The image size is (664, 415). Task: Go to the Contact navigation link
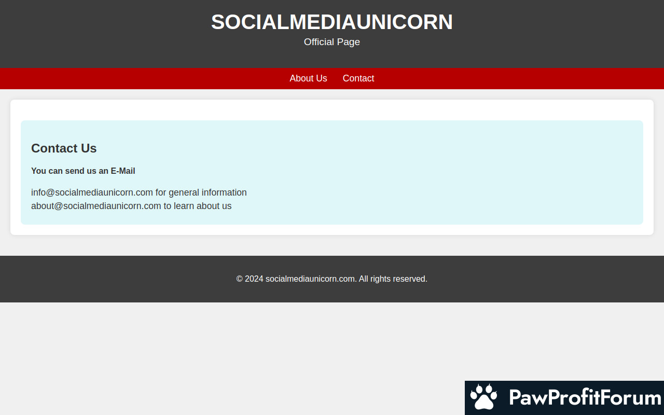(358, 78)
